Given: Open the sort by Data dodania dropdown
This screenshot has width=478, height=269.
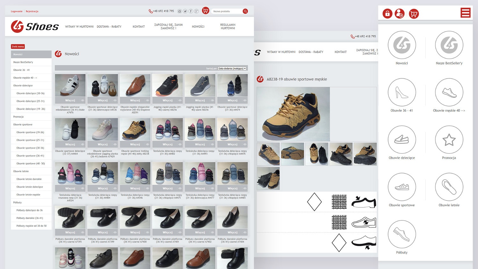Looking at the screenshot, I should (232, 69).
